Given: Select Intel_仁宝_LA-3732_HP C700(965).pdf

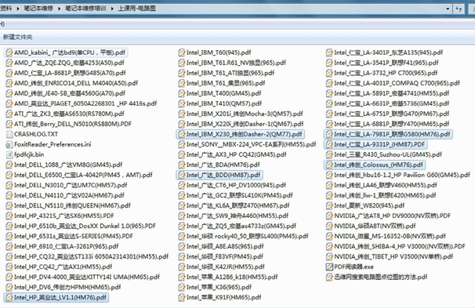Looking at the screenshot, I should [x=386, y=73].
